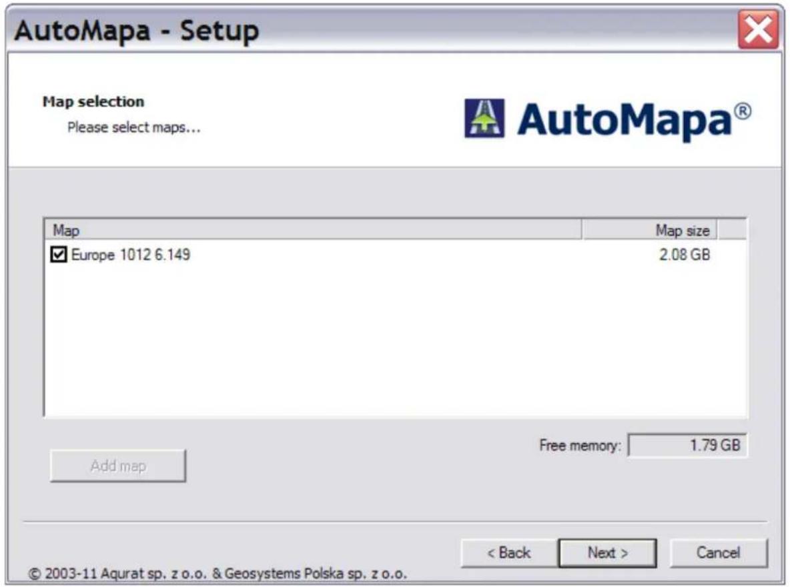Screen dimensions: 790x587
Task: Click the grayed-out Add map button
Action: click(118, 466)
